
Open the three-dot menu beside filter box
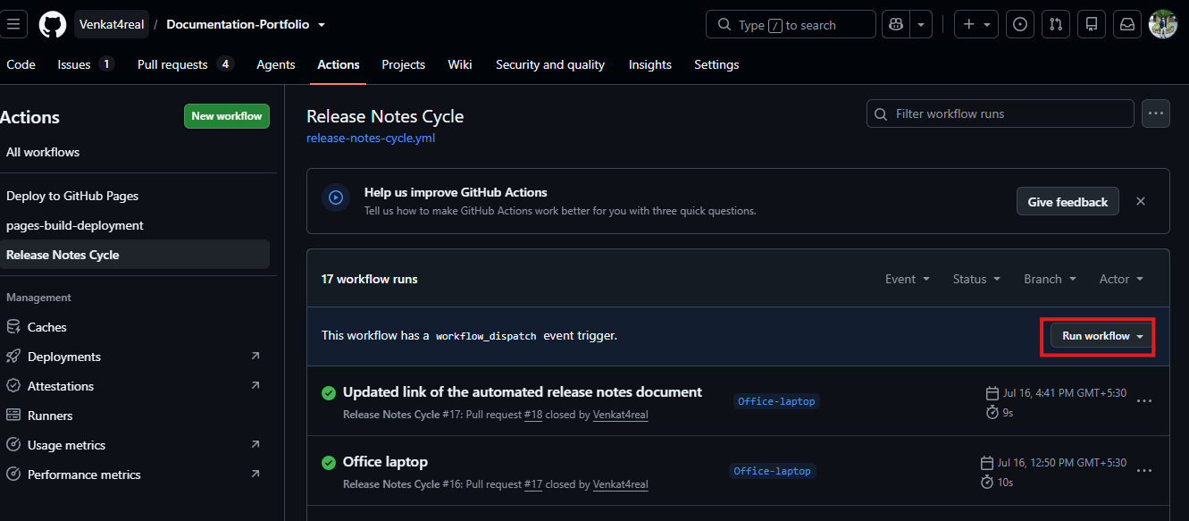pyautogui.click(x=1156, y=113)
